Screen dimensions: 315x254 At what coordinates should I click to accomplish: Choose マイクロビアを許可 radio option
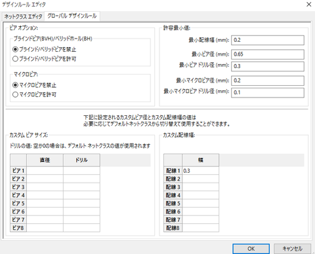click(x=35, y=94)
